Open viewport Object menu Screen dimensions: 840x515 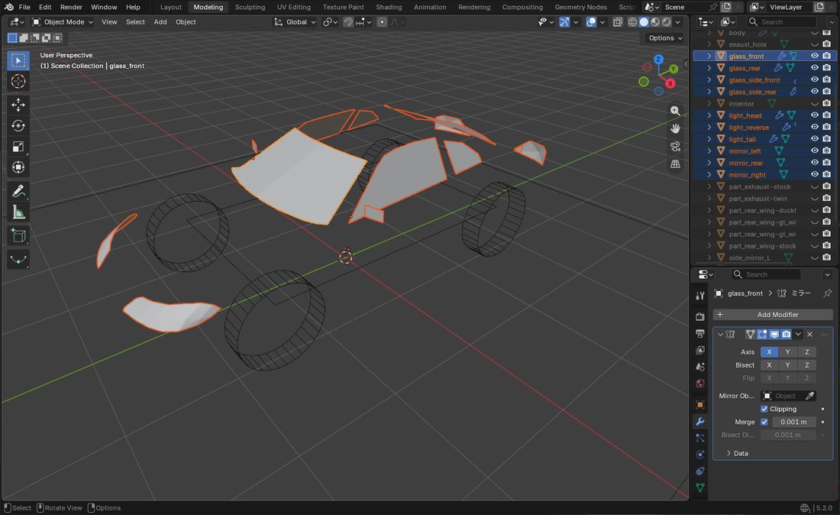pos(186,22)
